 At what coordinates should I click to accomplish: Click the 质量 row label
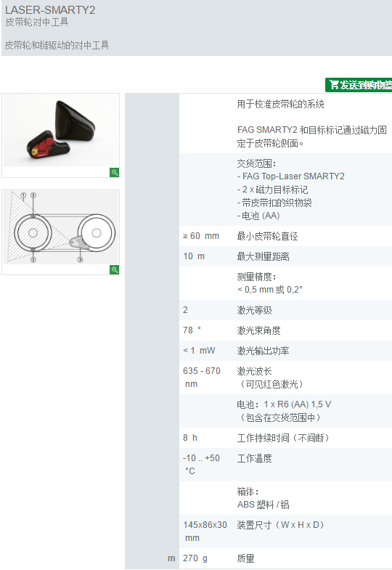pyautogui.click(x=245, y=558)
